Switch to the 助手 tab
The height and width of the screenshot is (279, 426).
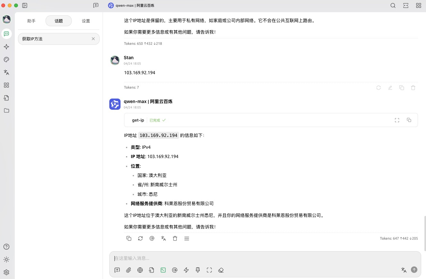pyautogui.click(x=31, y=21)
